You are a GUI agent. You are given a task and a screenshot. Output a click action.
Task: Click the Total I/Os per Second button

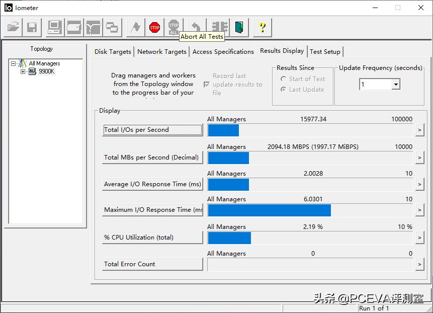pyautogui.click(x=152, y=130)
